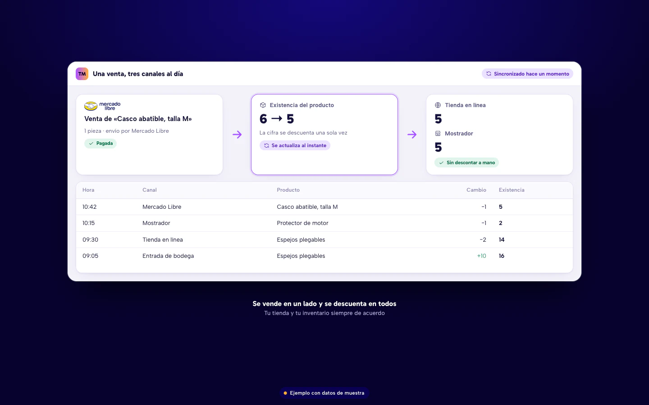
Task: Select the existencia value 14
Action: (502, 240)
